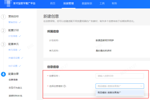Select step 4 blue circle icon

3,74
